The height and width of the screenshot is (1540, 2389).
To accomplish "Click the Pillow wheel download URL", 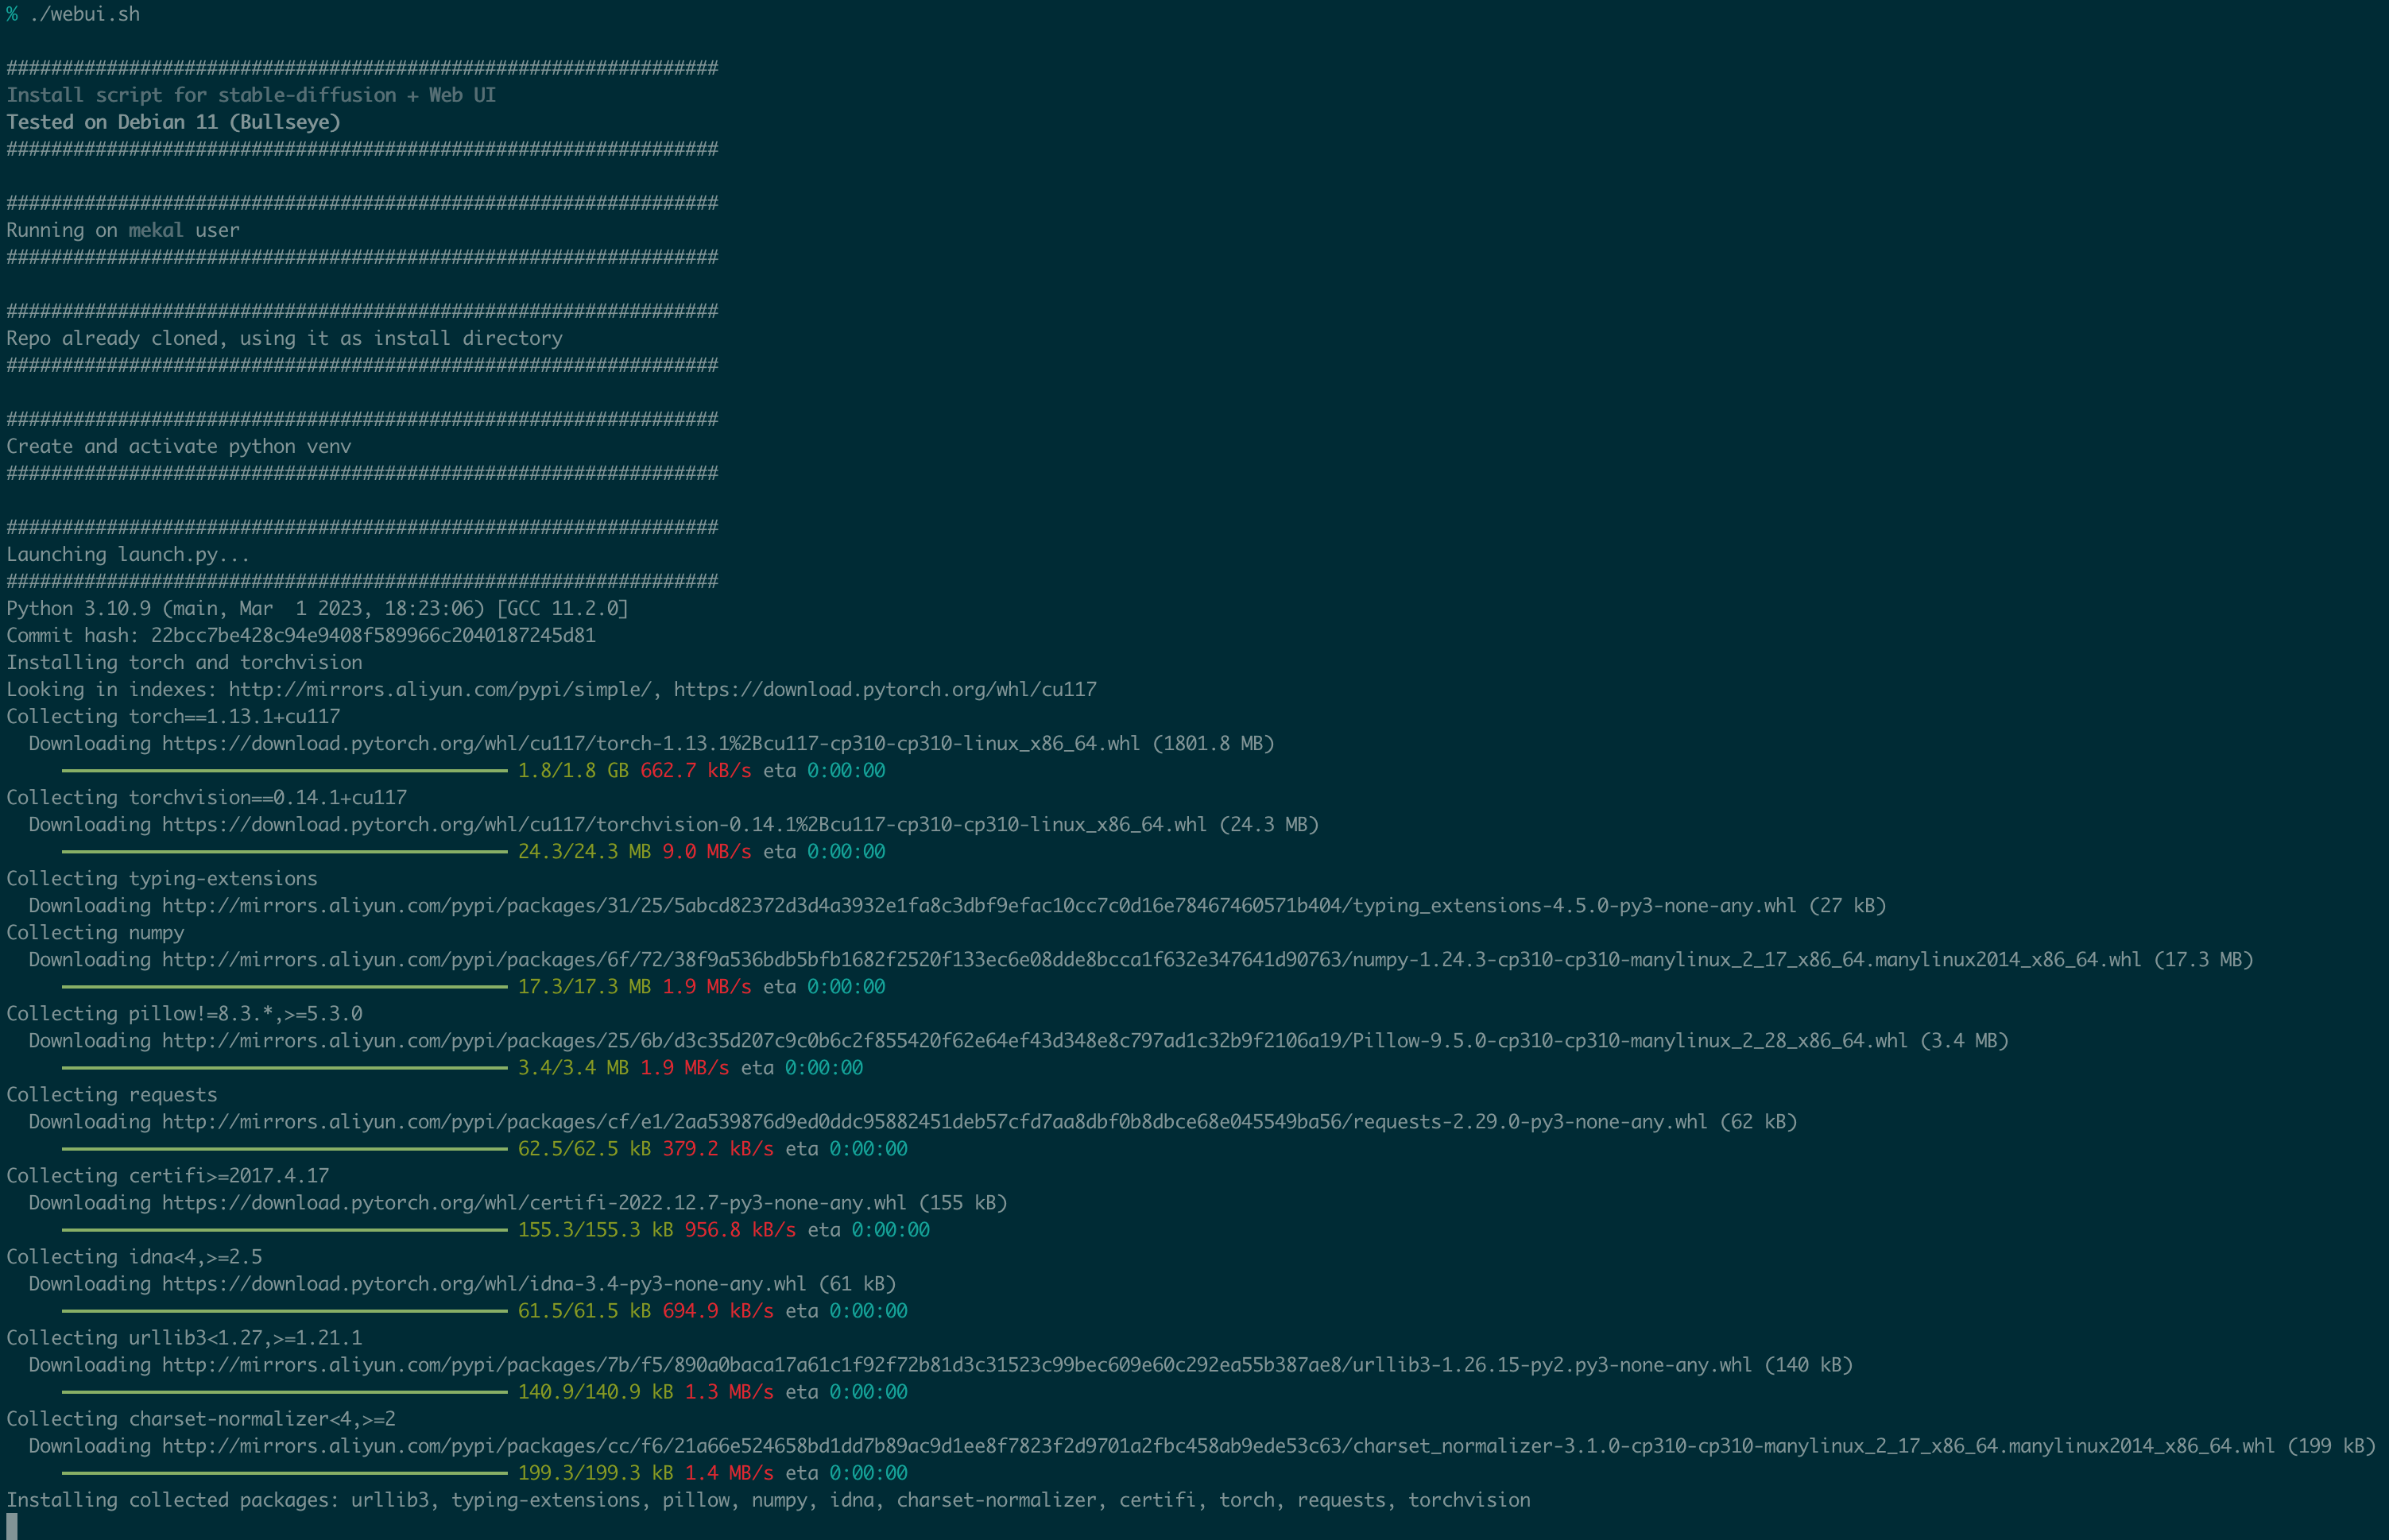I will click(1034, 1040).
